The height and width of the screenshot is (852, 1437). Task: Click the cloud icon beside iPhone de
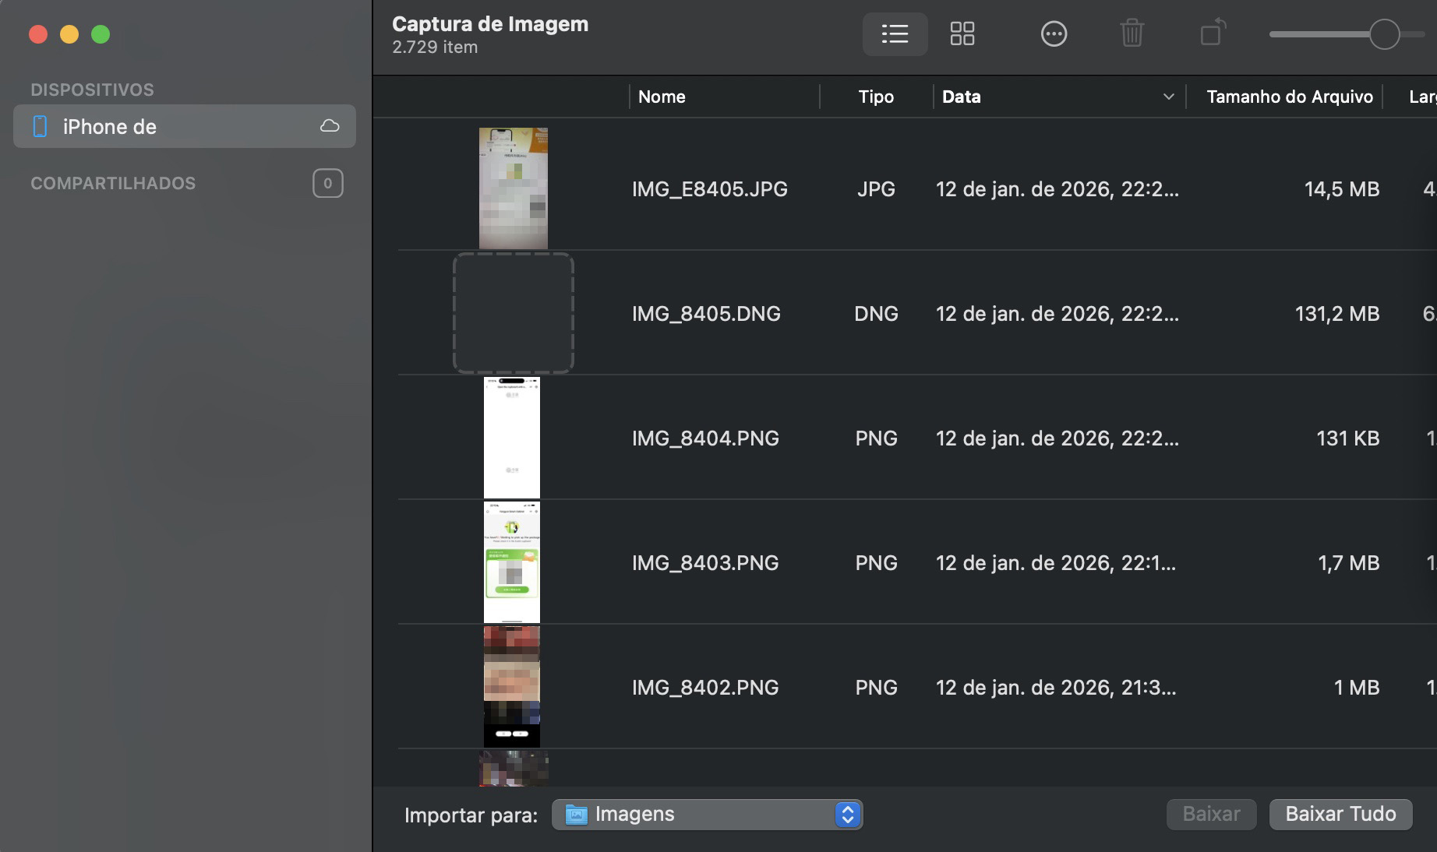tap(330, 125)
